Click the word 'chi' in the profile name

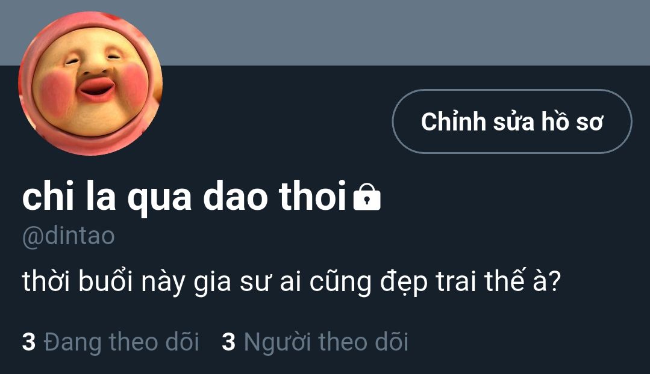point(48,196)
